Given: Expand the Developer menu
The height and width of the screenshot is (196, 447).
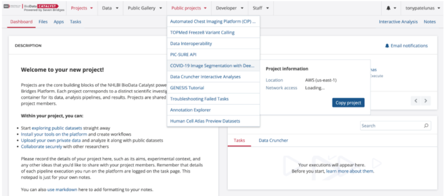Looking at the screenshot, I should [230, 8].
